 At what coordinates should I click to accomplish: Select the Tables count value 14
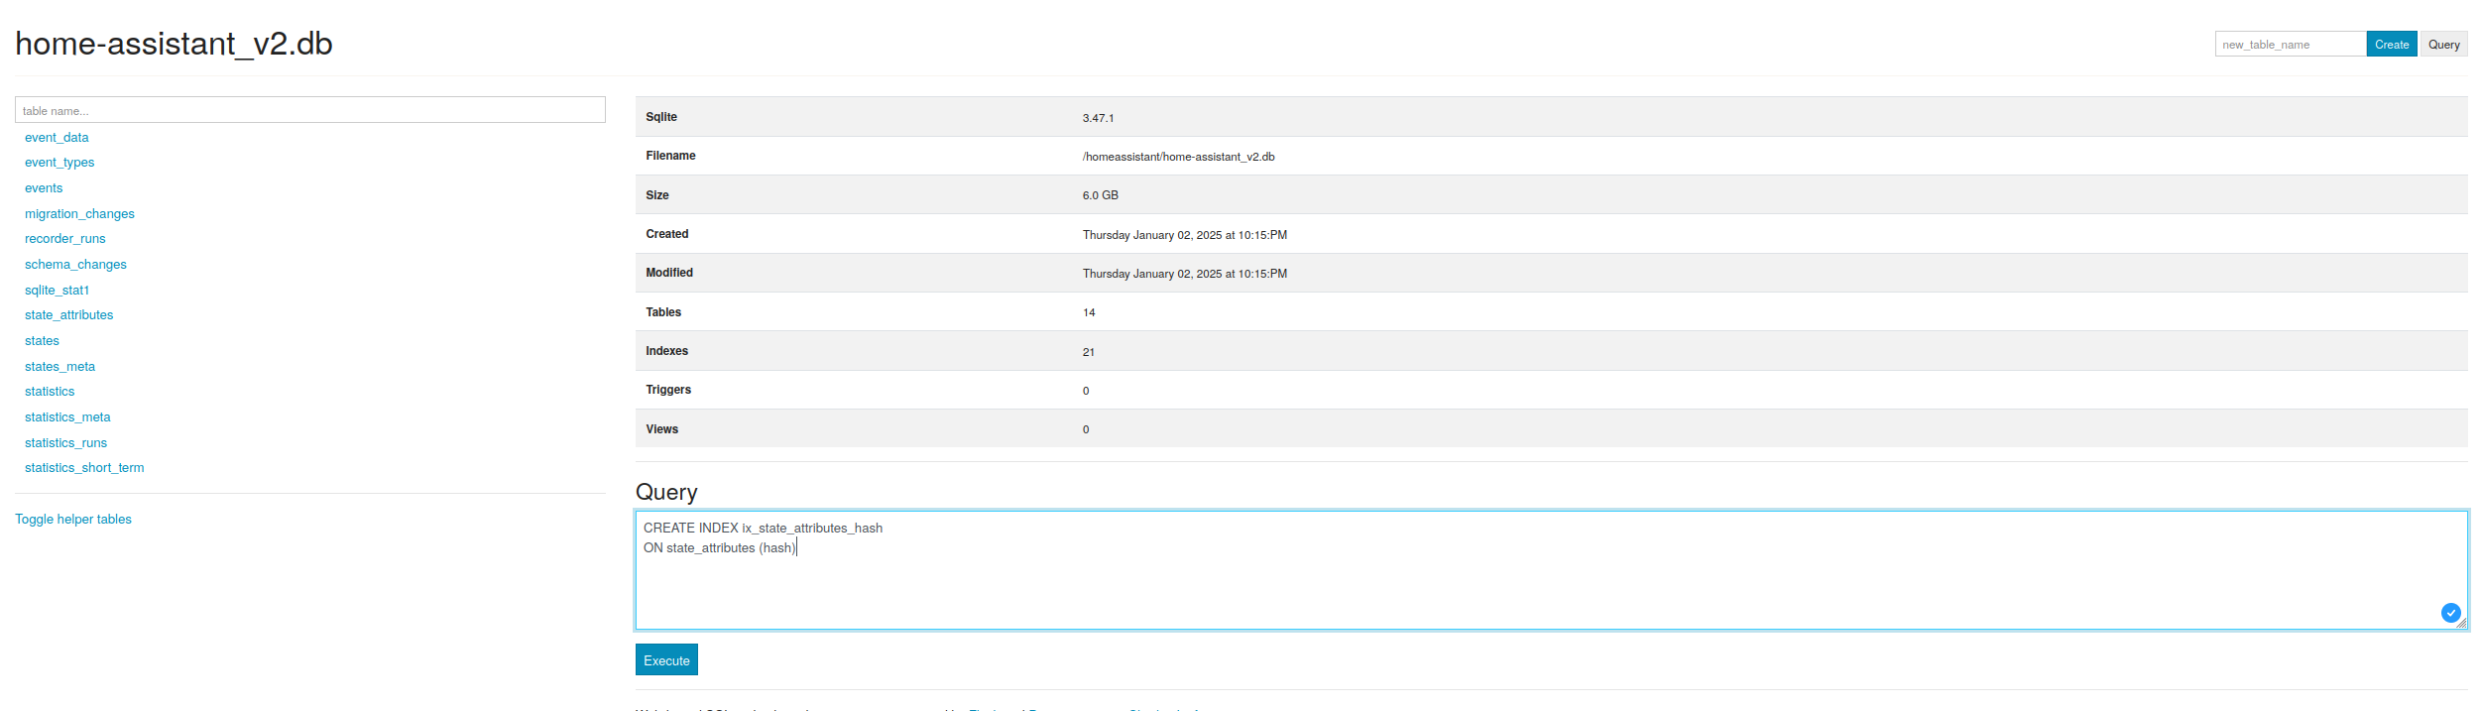(1089, 312)
